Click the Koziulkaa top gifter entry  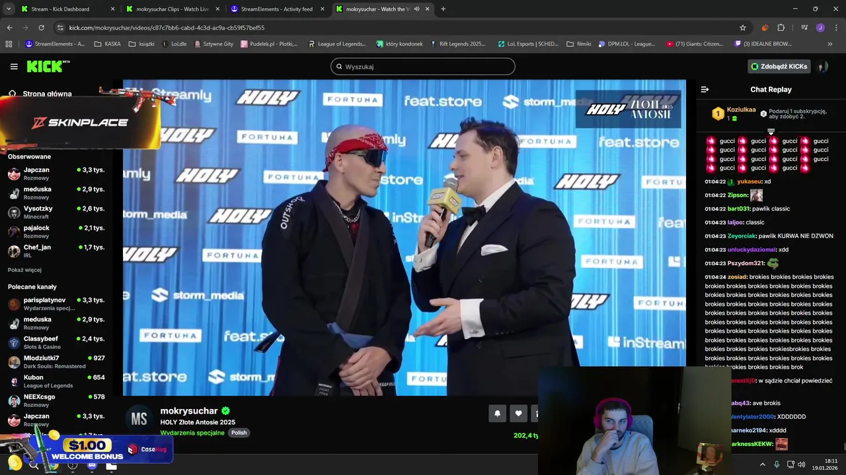point(734,113)
